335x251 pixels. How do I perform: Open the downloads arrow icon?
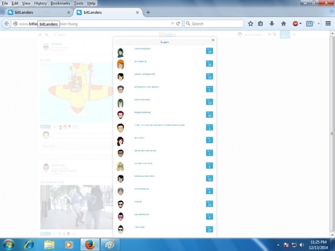click(272, 24)
